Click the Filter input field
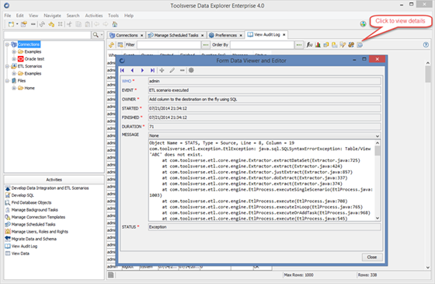 (169, 45)
